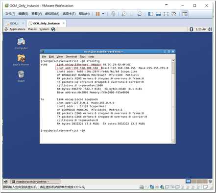The image size is (216, 193).
Task: Click the terminal scrollbar down arrow
Action: (173, 142)
